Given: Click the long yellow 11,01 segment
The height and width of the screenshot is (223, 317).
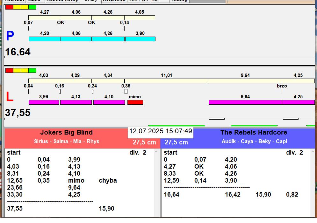Looking at the screenshot, I should (x=166, y=81).
